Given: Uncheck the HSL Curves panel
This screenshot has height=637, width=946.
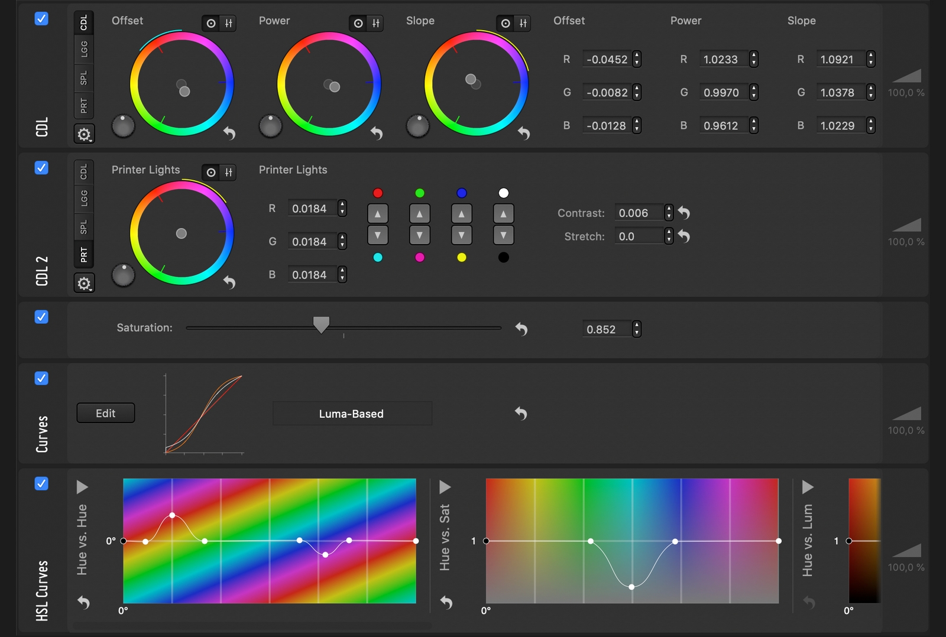Looking at the screenshot, I should (x=41, y=483).
